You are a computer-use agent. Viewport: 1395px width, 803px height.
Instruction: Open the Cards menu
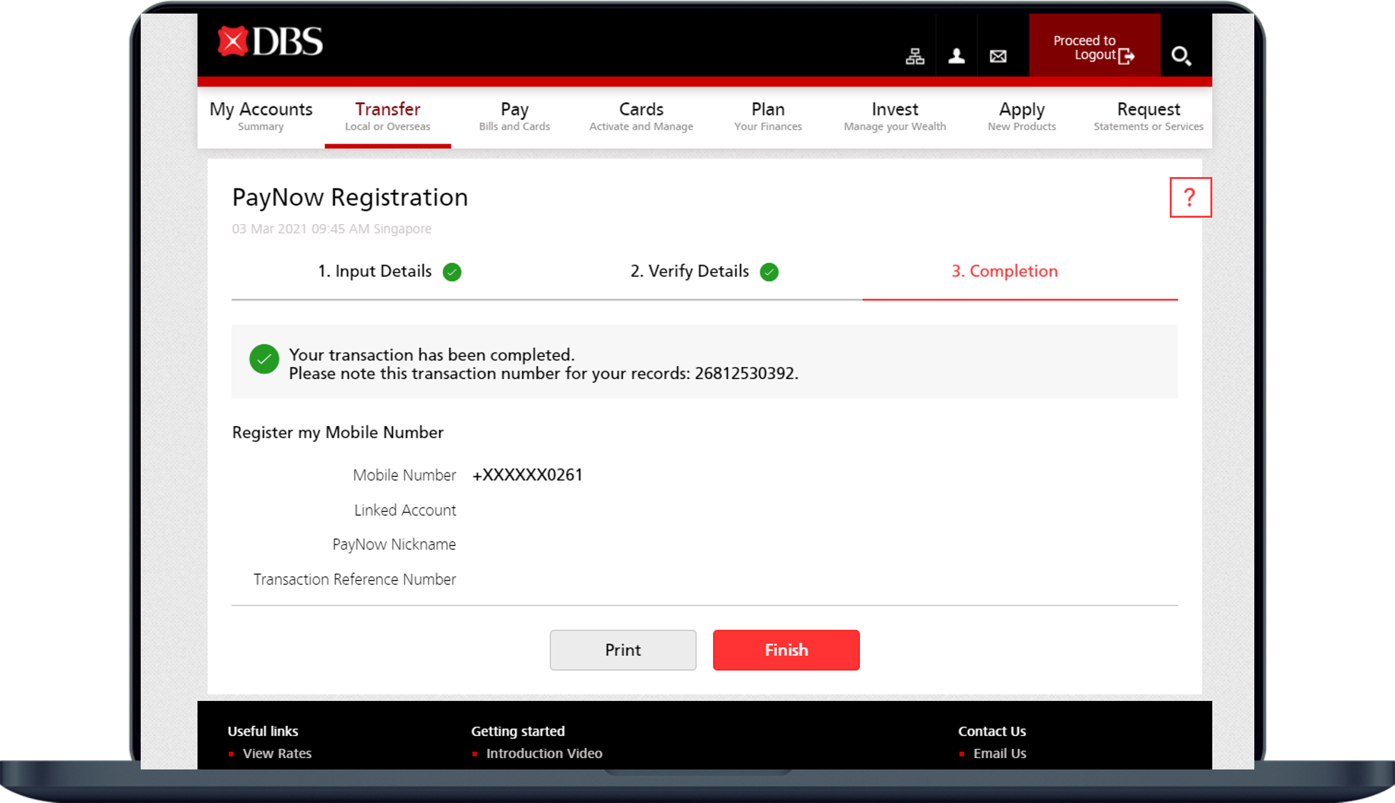pos(641,116)
